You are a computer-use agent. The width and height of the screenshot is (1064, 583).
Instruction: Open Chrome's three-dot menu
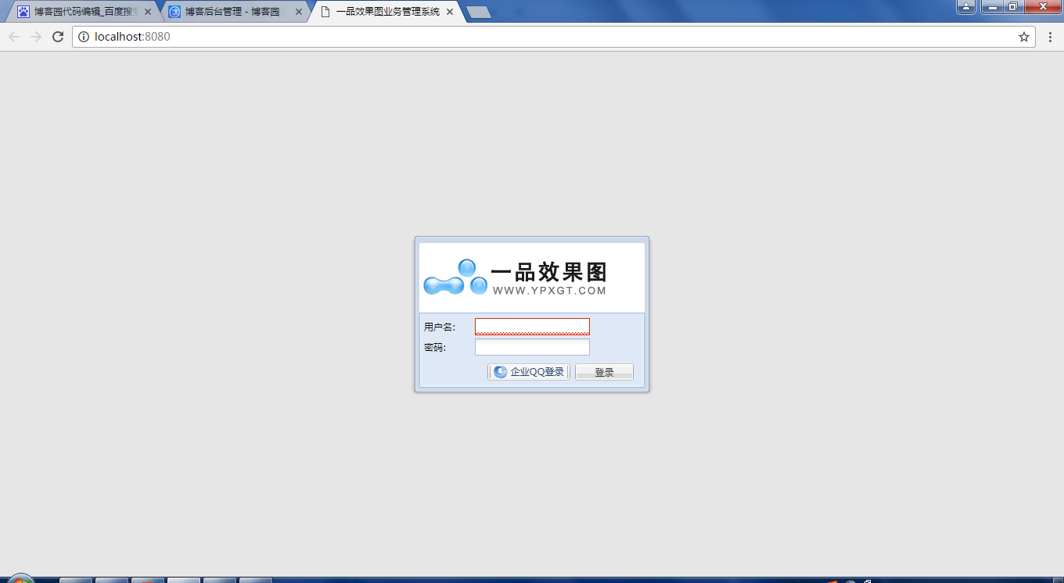click(1050, 37)
